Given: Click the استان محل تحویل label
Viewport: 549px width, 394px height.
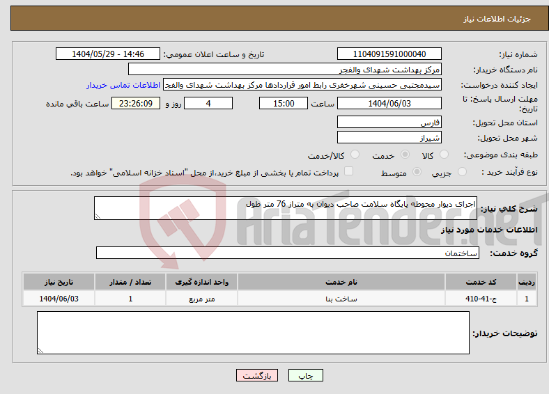Looking at the screenshot, I should click(x=505, y=123).
